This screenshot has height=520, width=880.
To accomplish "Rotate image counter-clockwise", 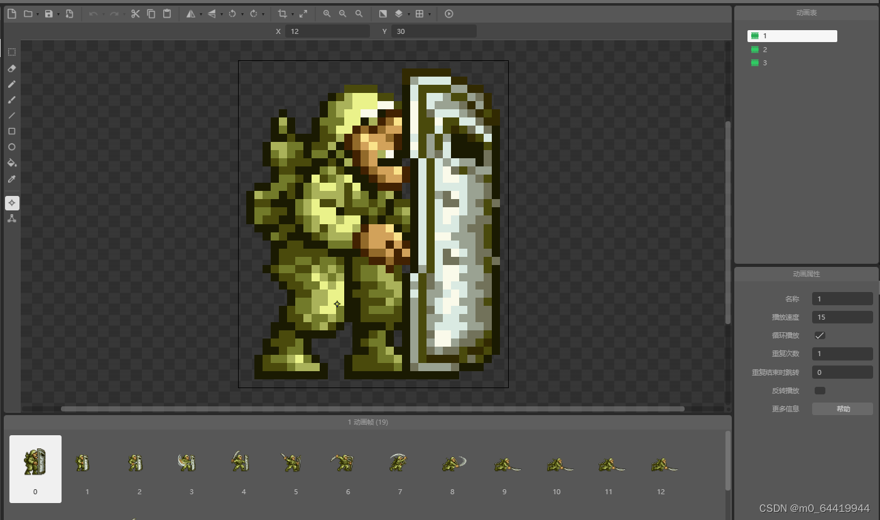I will [x=232, y=14].
